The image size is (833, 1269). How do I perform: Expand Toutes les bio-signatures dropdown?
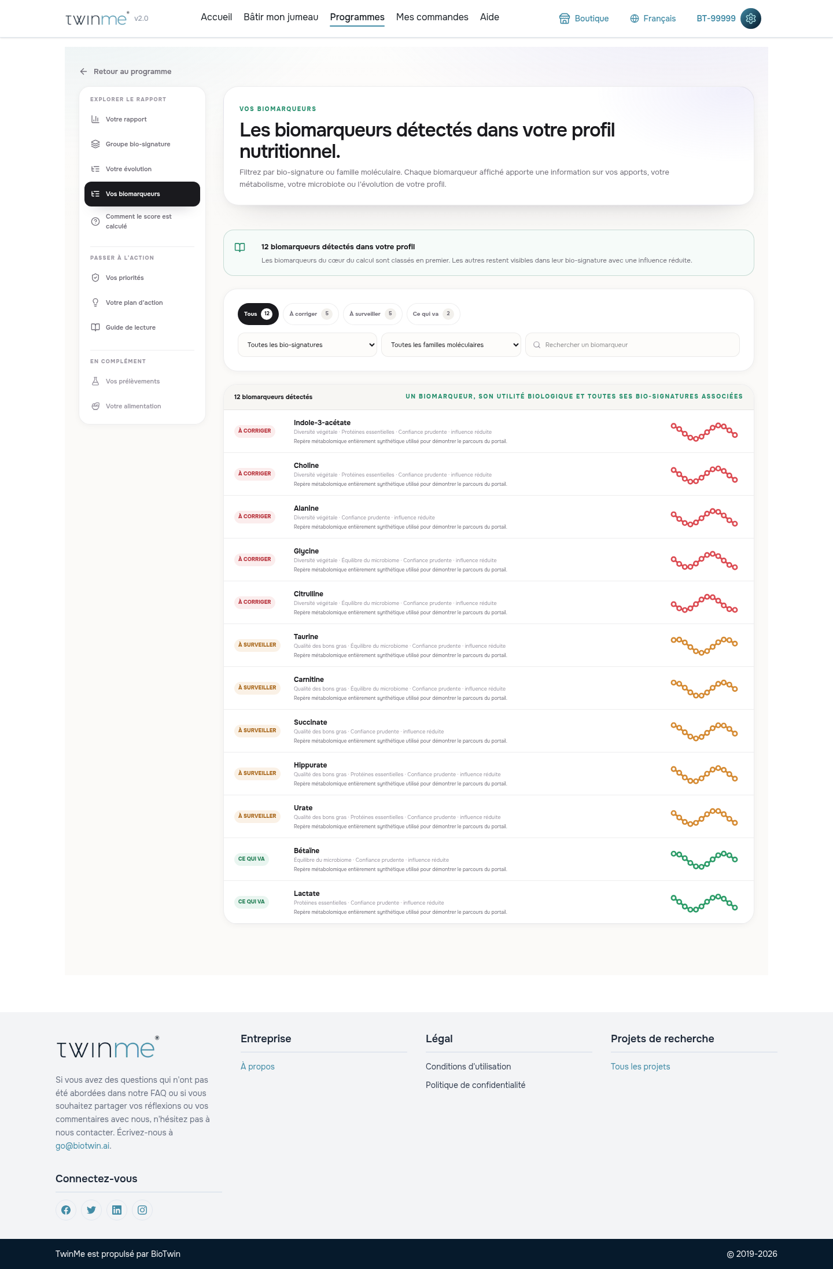(307, 345)
